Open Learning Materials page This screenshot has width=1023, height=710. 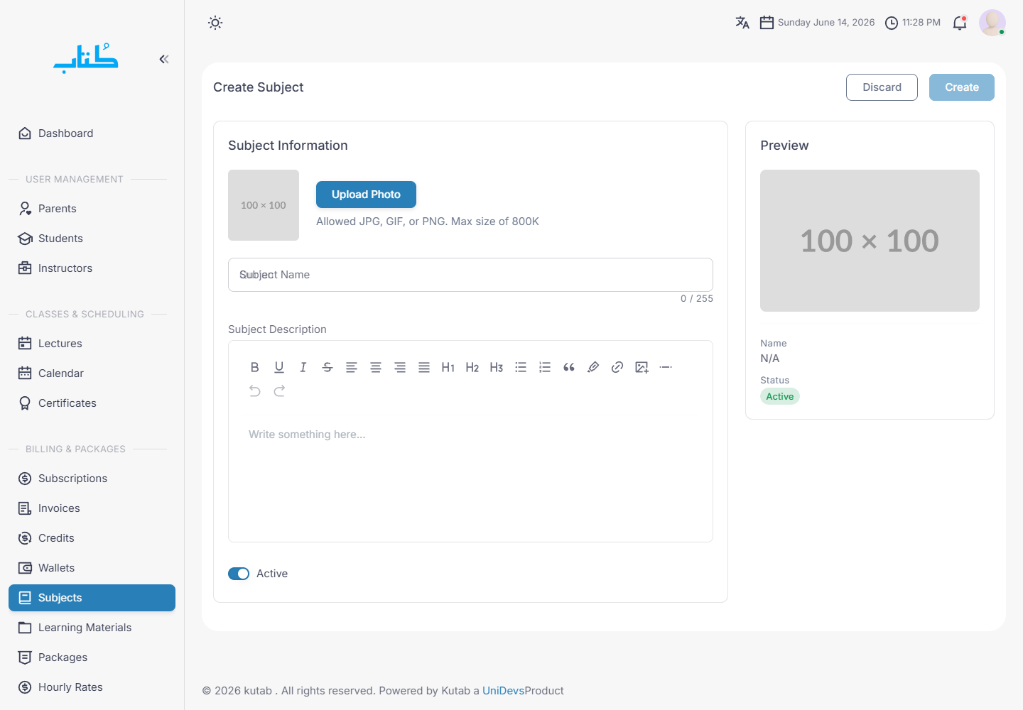coord(92,628)
